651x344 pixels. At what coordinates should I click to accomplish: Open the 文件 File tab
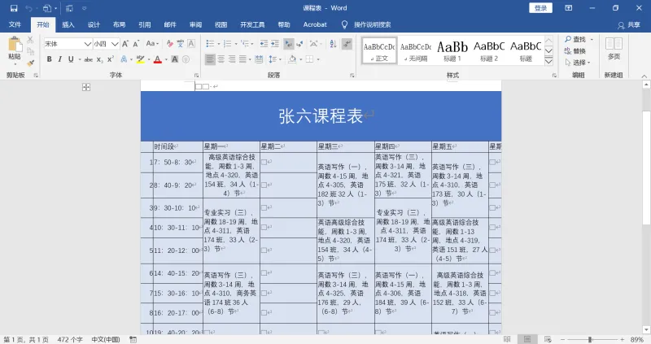15,24
